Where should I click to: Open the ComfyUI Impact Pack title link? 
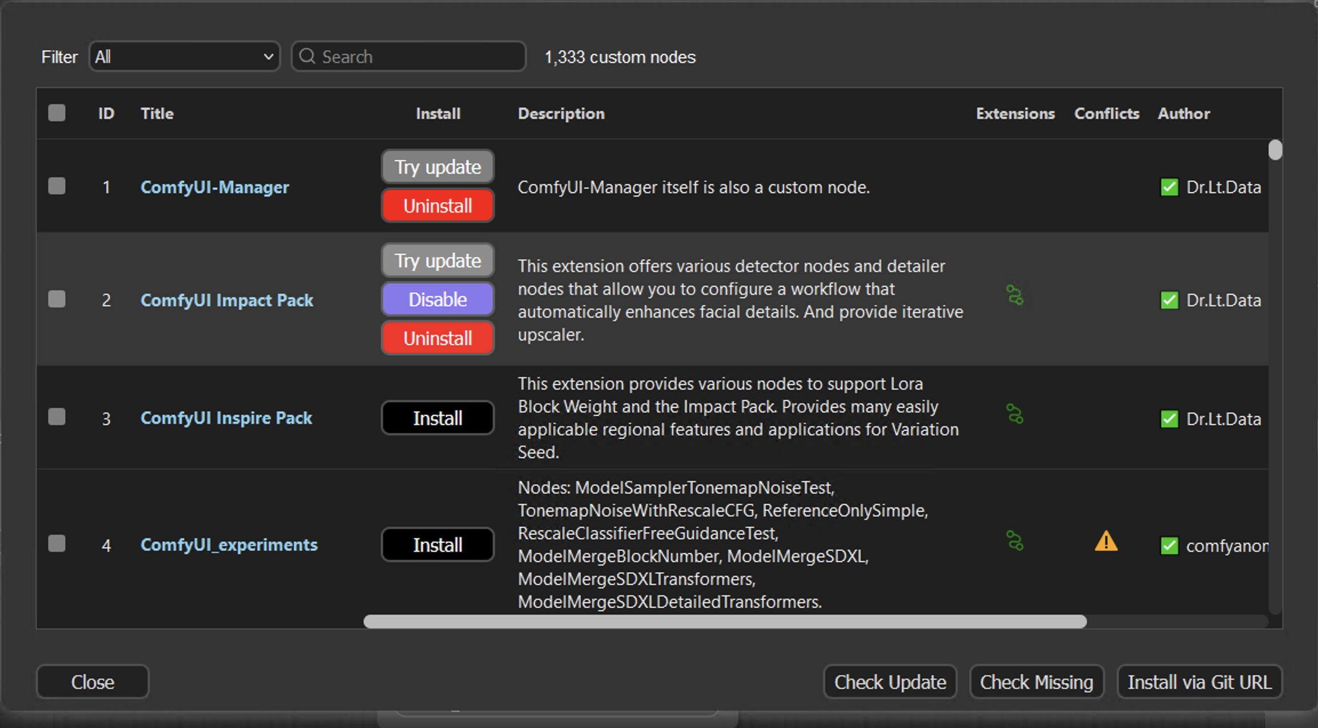[x=227, y=300]
